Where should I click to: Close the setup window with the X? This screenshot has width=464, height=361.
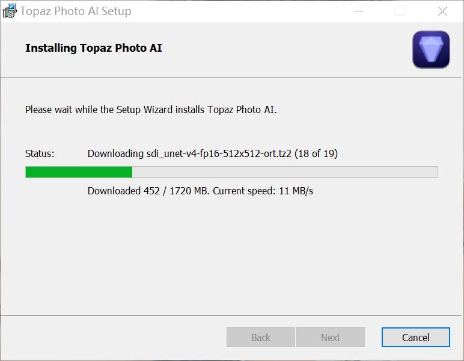(442, 11)
